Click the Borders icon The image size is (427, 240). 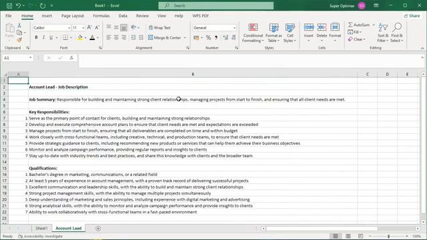[x=65, y=37]
